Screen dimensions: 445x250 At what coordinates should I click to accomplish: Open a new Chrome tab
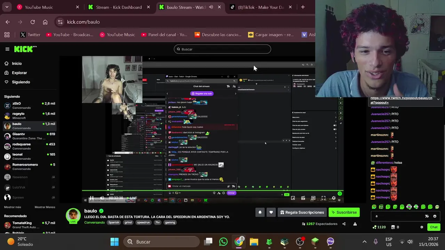tap(303, 7)
